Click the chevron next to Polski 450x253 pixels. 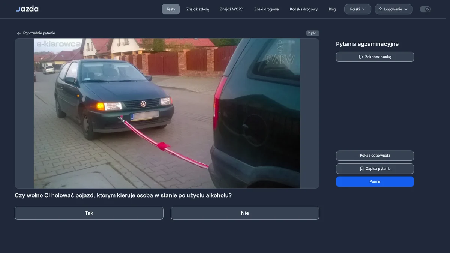[x=363, y=9]
